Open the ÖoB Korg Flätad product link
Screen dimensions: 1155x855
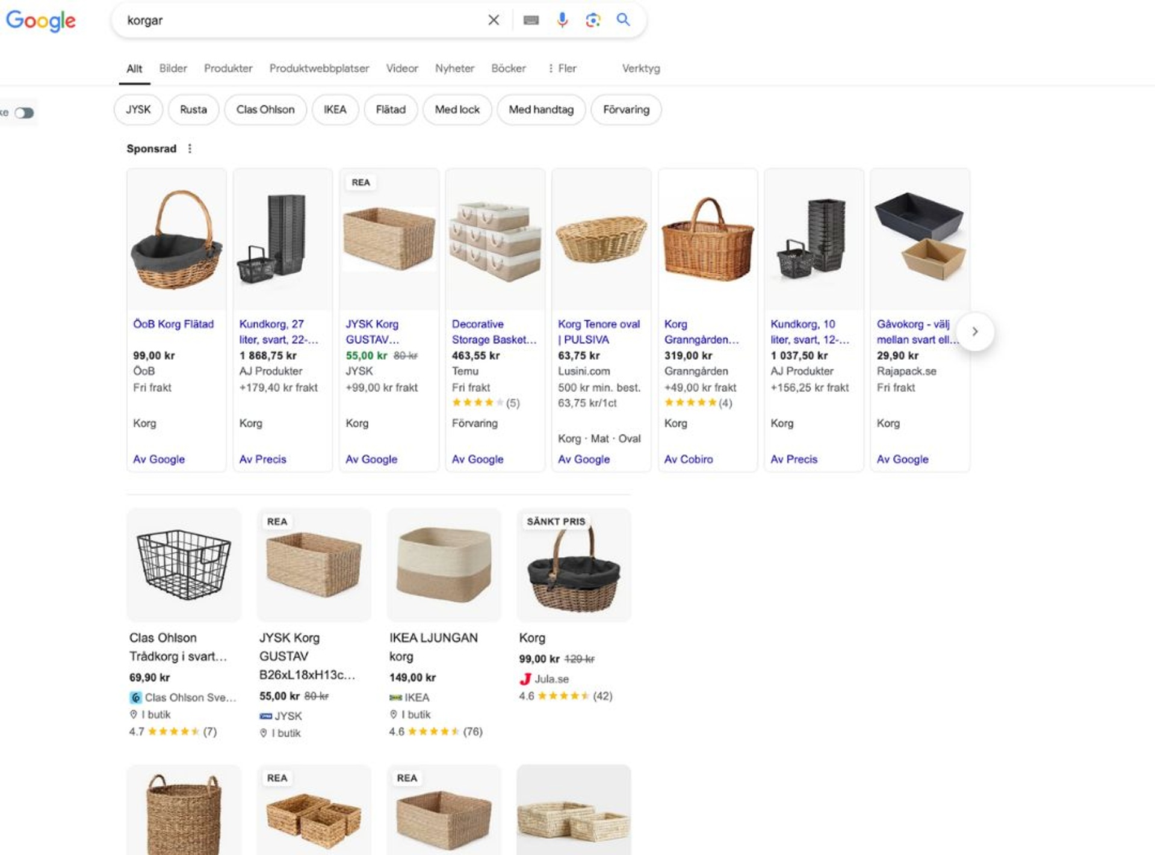pyautogui.click(x=173, y=324)
